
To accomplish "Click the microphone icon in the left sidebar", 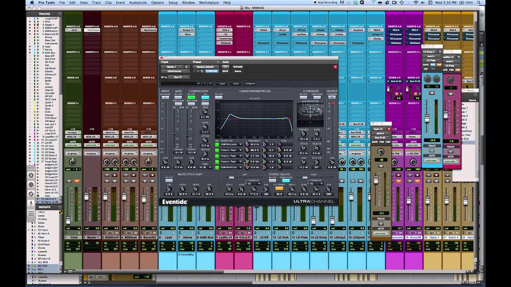I will pyautogui.click(x=31, y=204).
